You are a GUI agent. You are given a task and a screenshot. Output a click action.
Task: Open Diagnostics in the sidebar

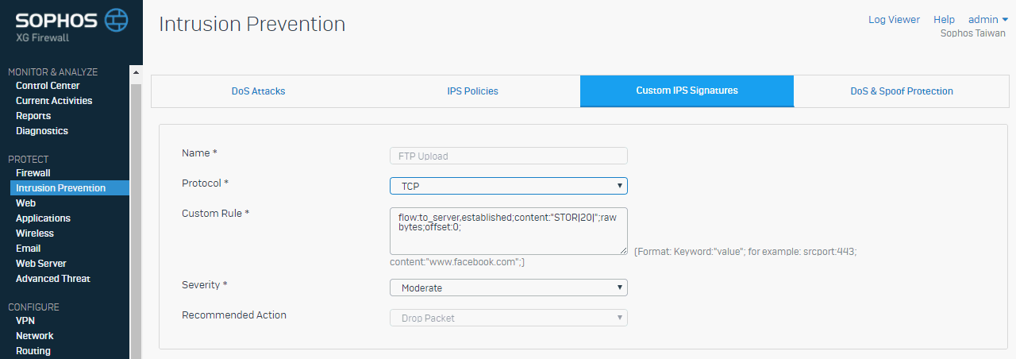click(x=41, y=131)
